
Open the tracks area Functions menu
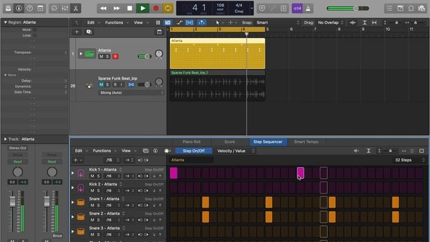116,22
